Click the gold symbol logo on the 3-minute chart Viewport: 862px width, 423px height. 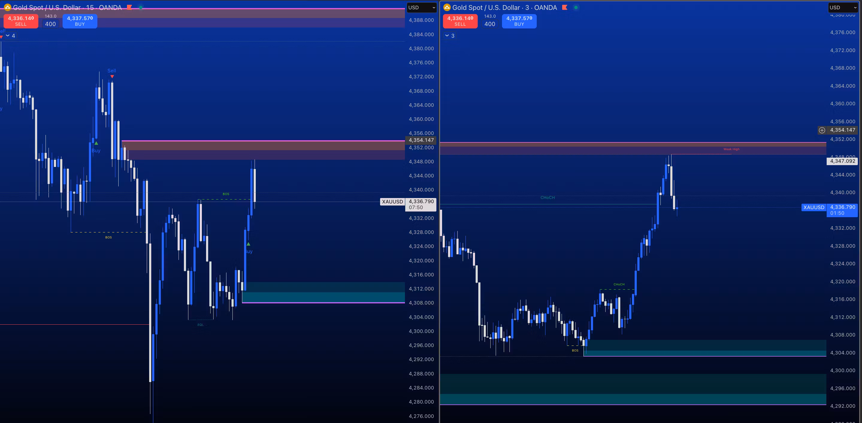(x=447, y=7)
